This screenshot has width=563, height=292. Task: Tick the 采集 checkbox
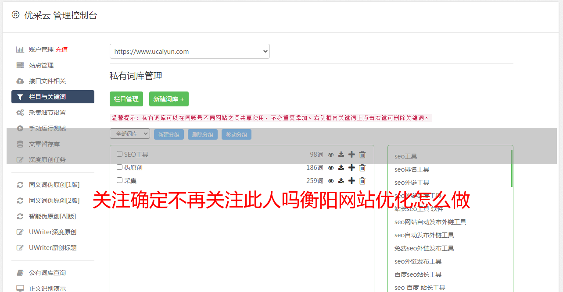pyautogui.click(x=119, y=180)
